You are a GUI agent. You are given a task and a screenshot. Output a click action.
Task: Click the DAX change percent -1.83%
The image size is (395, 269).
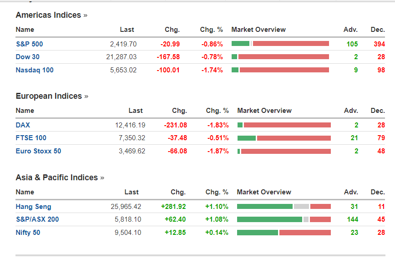218,125
